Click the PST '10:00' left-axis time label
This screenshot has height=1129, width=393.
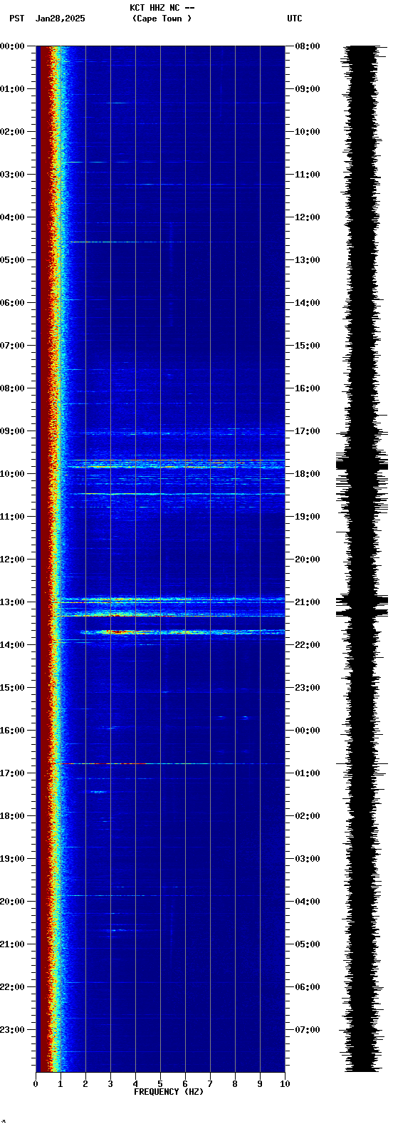pyautogui.click(x=12, y=474)
